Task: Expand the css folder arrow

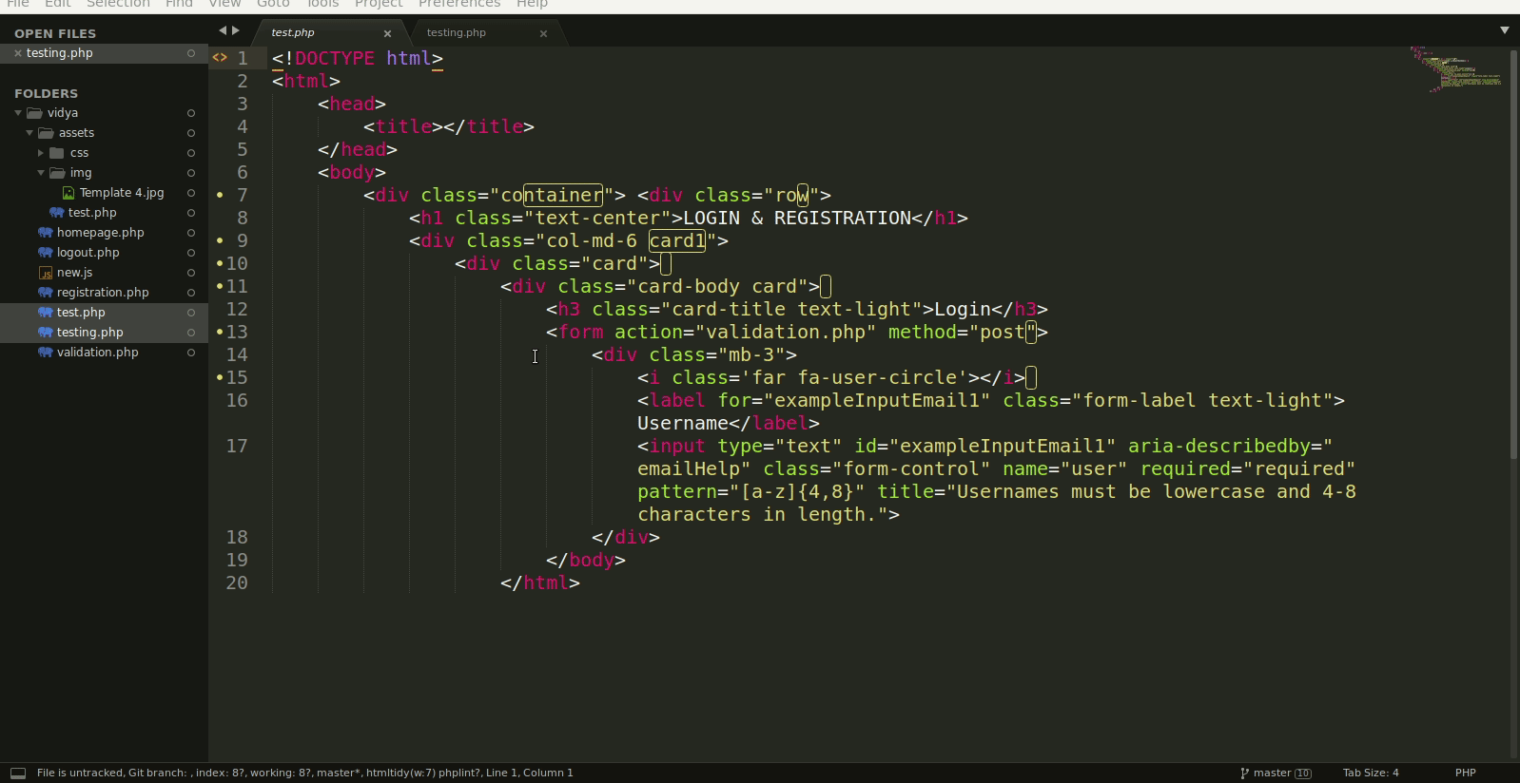Action: pyautogui.click(x=41, y=153)
